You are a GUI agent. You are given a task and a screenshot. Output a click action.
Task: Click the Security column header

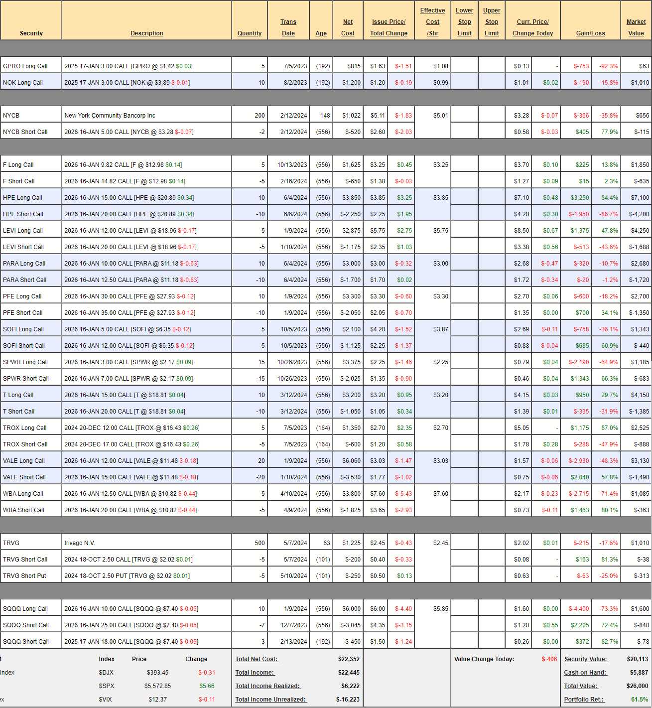click(x=31, y=33)
